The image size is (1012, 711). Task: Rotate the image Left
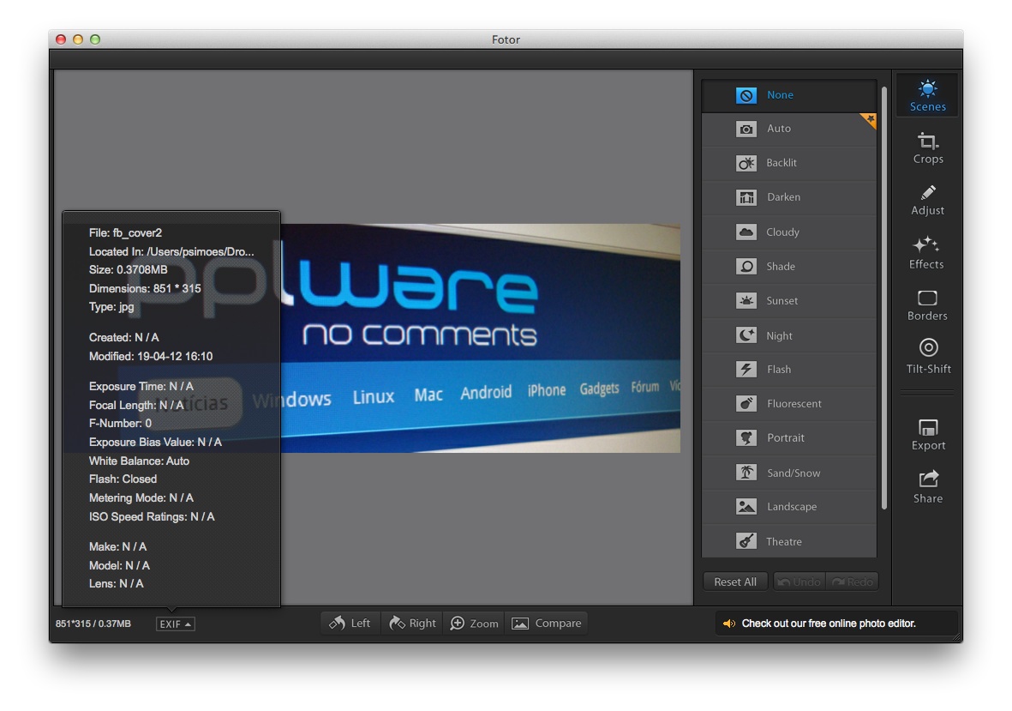pos(350,624)
